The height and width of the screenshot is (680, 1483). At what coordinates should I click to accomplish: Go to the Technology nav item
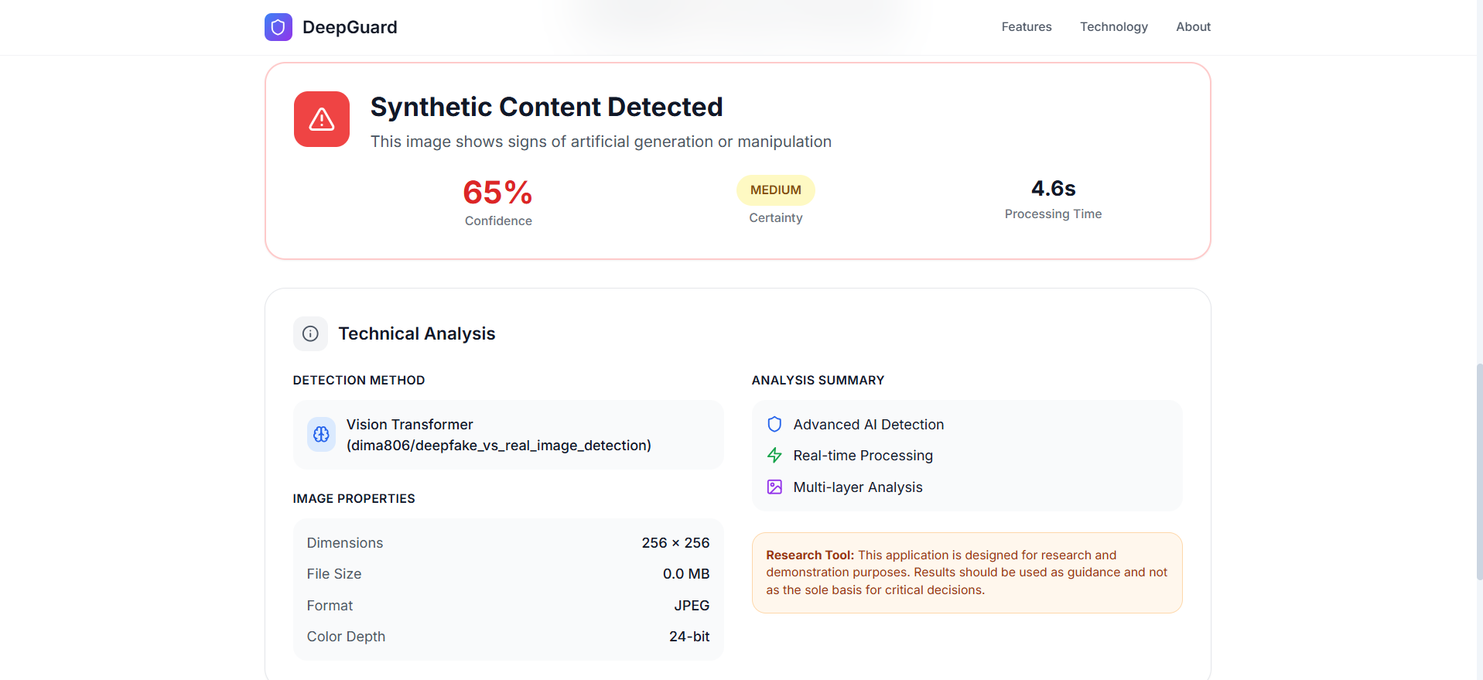pos(1113,27)
